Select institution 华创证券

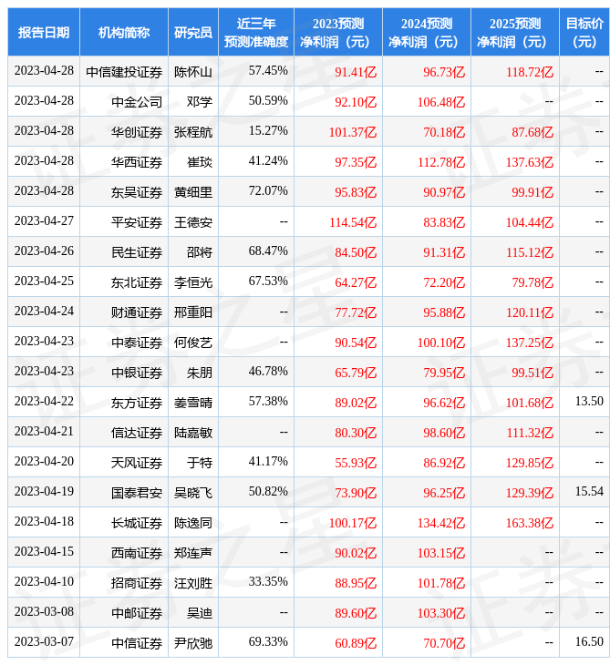137,132
